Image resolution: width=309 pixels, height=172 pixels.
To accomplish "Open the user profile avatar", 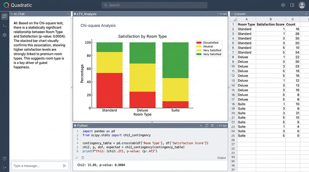I will click(x=302, y=5).
